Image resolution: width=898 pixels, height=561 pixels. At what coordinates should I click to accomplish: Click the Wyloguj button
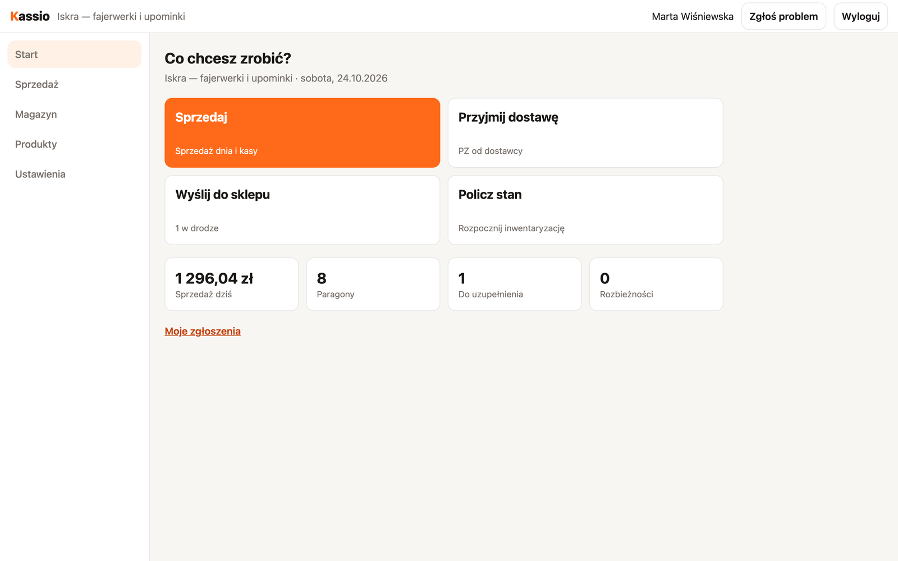click(860, 16)
